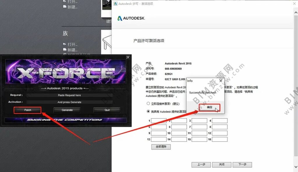
Task: Click the Autodesk logo in the header
Action: coord(131,18)
